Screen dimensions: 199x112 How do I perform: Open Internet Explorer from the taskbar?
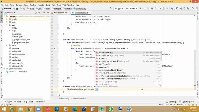(12, 109)
